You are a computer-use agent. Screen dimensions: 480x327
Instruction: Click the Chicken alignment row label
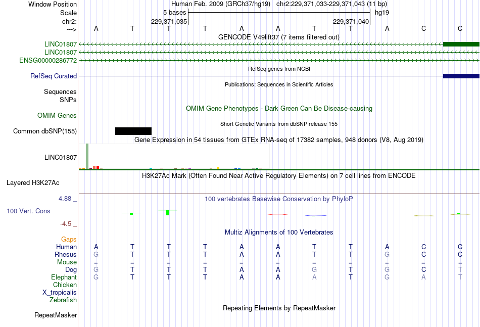coord(65,285)
